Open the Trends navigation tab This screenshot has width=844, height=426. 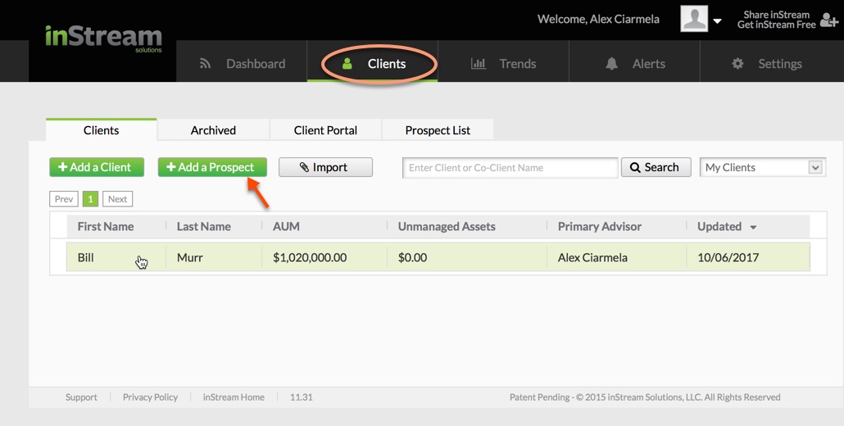coord(503,63)
